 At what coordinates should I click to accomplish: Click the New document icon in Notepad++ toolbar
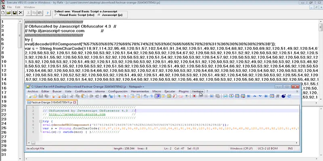[29, 96]
